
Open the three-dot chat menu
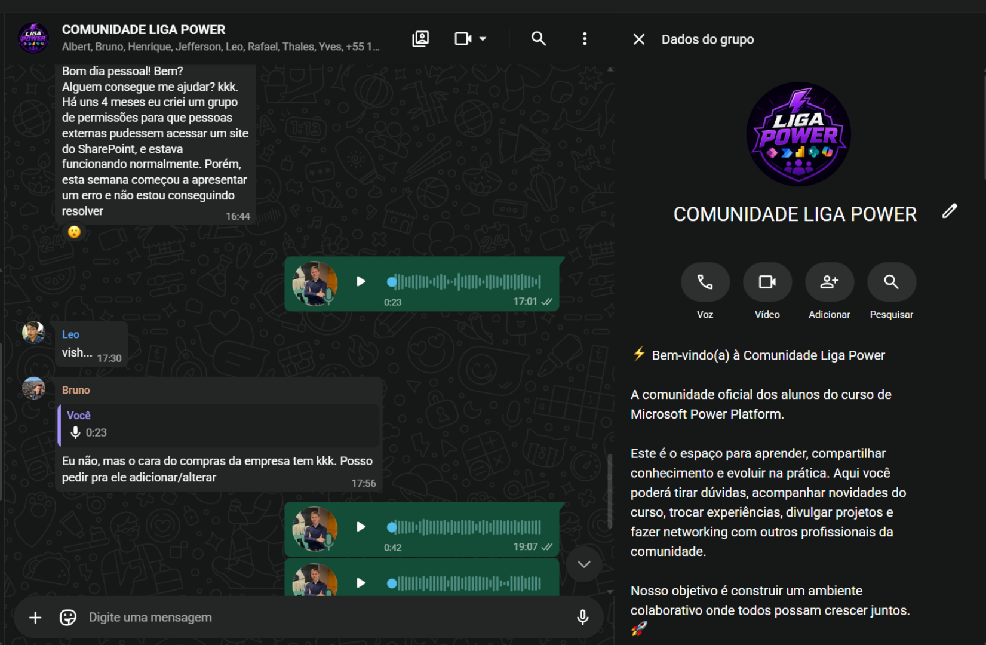[585, 39]
